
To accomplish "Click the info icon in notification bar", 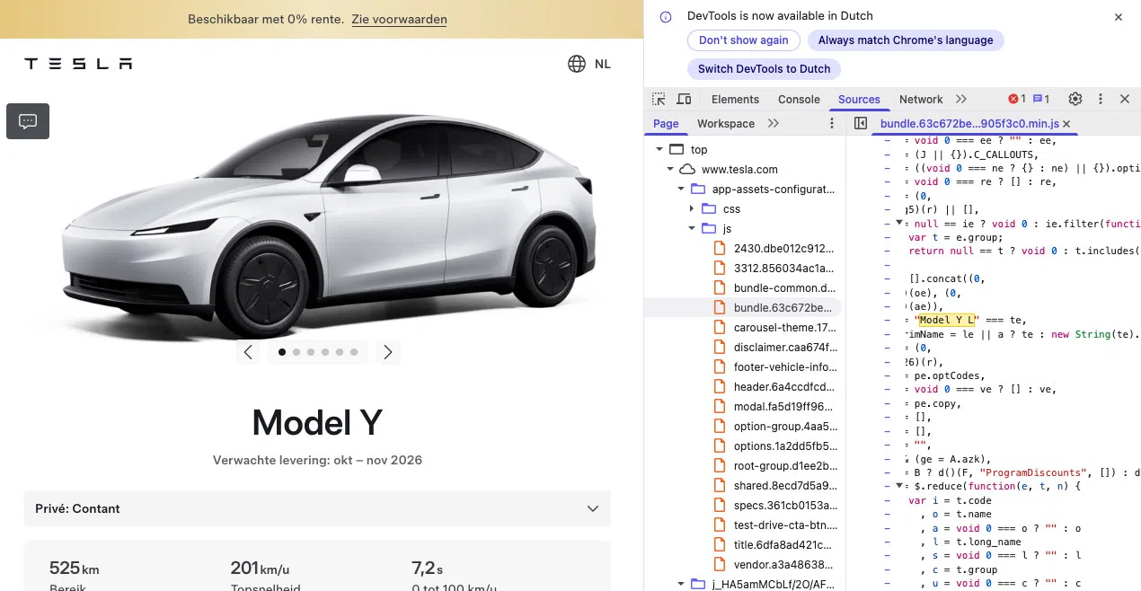I will click(x=666, y=16).
